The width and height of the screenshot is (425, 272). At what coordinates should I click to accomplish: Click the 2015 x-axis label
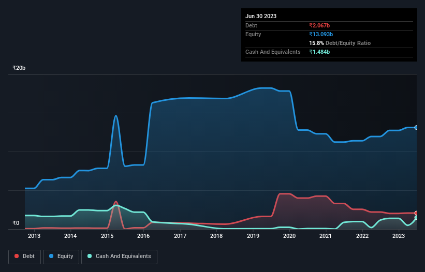107,236
